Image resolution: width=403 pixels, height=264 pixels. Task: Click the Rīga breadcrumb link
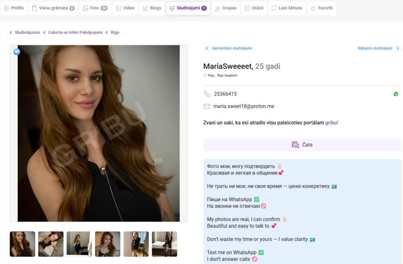point(115,32)
